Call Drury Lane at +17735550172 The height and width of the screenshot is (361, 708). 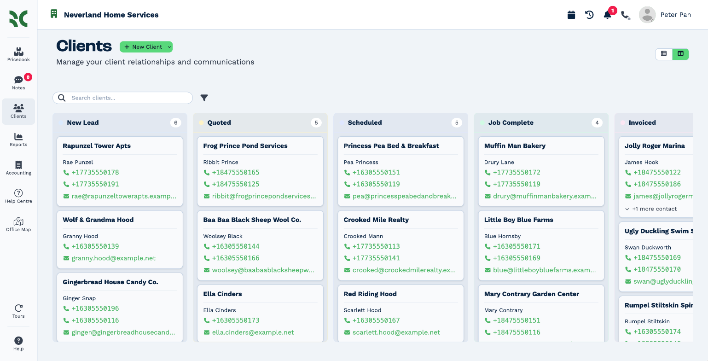[x=512, y=173]
